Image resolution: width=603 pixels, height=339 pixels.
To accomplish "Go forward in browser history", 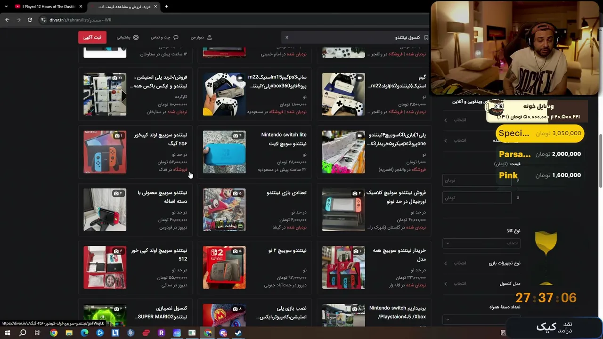I will [x=18, y=20].
